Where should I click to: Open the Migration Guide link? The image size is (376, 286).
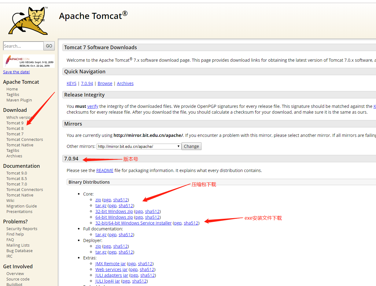(x=22, y=206)
